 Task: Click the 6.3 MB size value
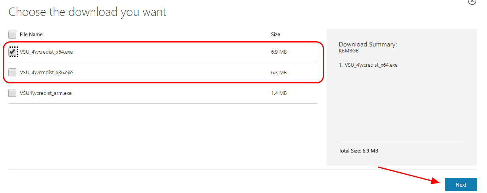pos(278,73)
